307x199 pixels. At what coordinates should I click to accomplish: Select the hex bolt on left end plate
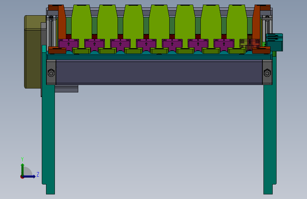coord(51,73)
